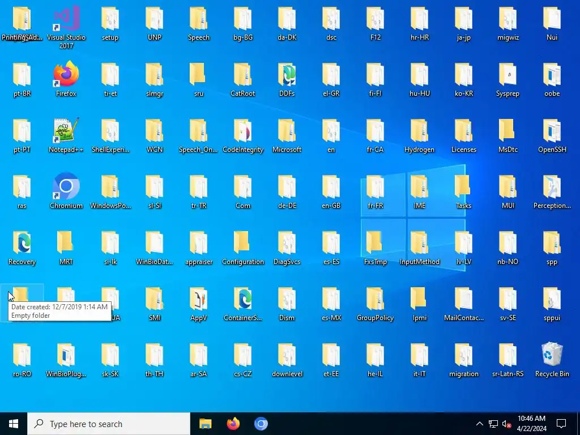Show hidden system tray icons
580x435 pixels.
[479, 424]
